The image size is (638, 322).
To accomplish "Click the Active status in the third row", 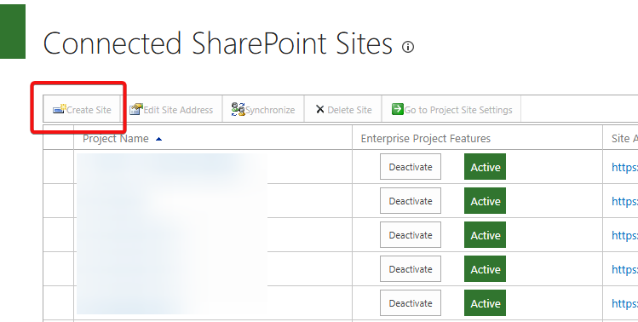I will pyautogui.click(x=485, y=235).
